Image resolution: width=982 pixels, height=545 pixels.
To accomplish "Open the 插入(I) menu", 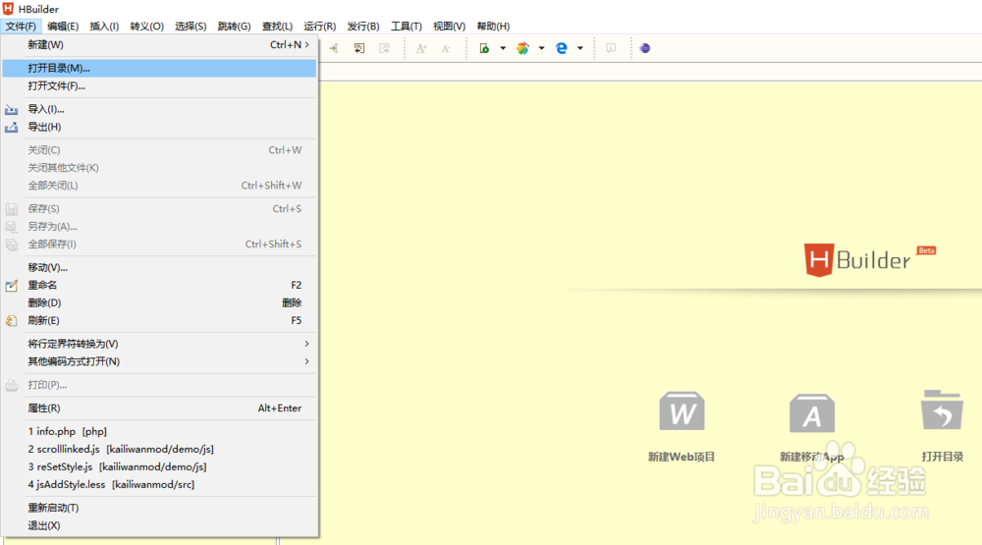I will click(x=104, y=27).
